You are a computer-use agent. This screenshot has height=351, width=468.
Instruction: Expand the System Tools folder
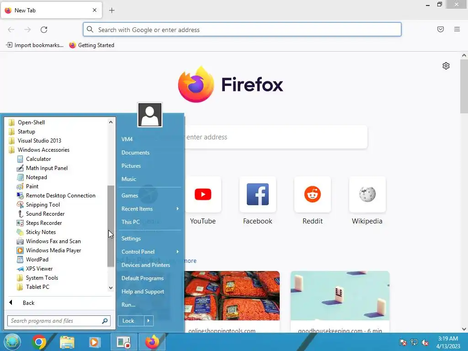coord(37,278)
